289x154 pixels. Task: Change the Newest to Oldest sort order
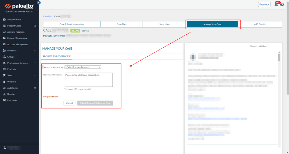point(259,46)
